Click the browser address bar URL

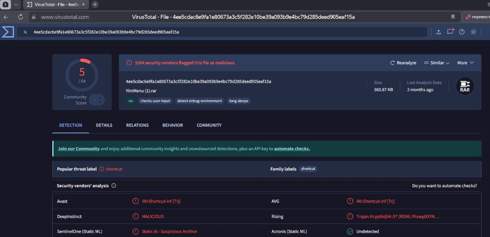(x=65, y=17)
